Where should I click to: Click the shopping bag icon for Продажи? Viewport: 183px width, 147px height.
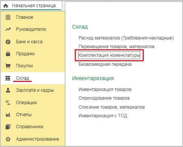[x=8, y=54]
